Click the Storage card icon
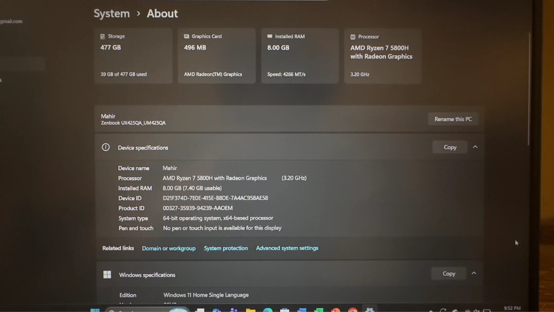The image size is (554, 312). [x=102, y=36]
